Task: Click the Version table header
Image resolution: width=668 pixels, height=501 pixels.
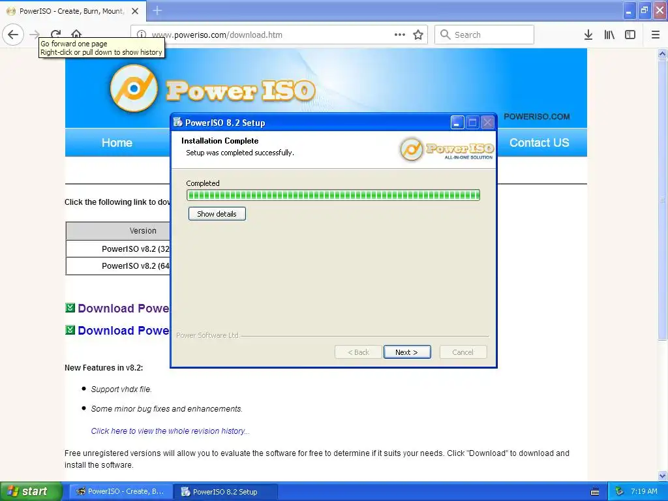Action: [118, 230]
